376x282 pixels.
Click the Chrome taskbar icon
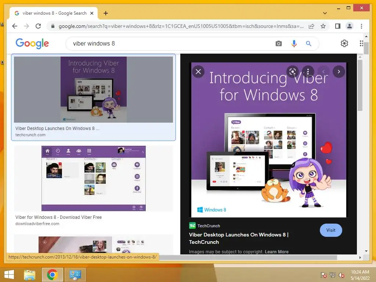tap(52, 275)
